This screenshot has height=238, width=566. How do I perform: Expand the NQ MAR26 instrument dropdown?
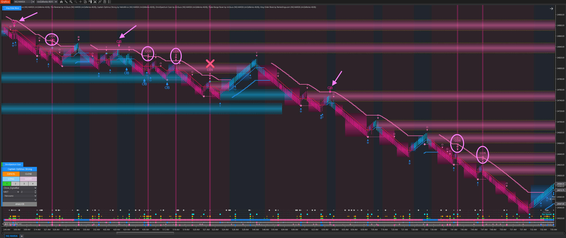point(33,2)
